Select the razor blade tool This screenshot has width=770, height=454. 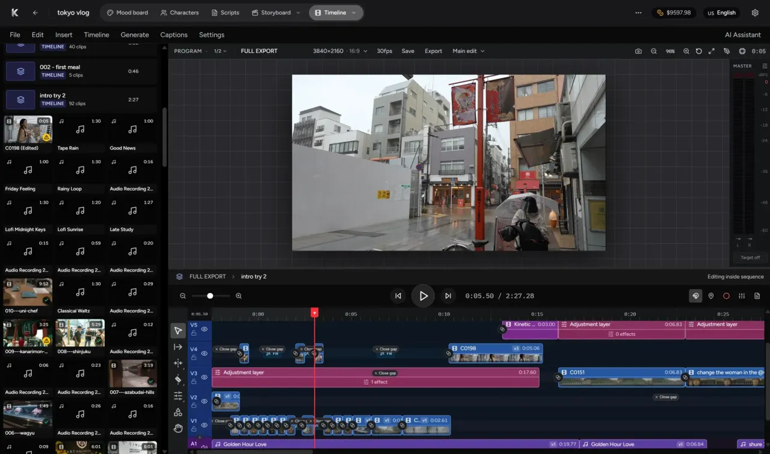[x=178, y=380]
